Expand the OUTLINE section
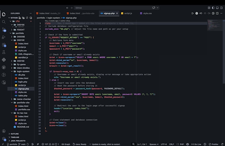 point(21,134)
